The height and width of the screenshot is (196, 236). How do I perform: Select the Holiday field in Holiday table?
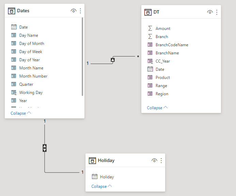(107, 177)
